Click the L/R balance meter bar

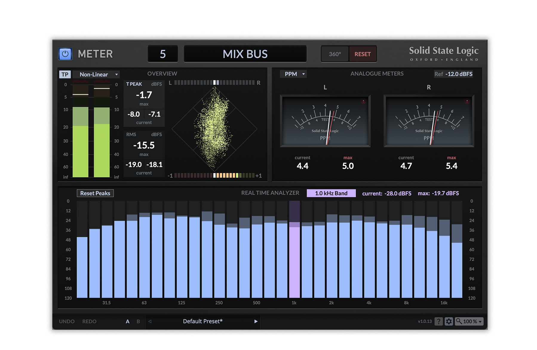tap(214, 83)
